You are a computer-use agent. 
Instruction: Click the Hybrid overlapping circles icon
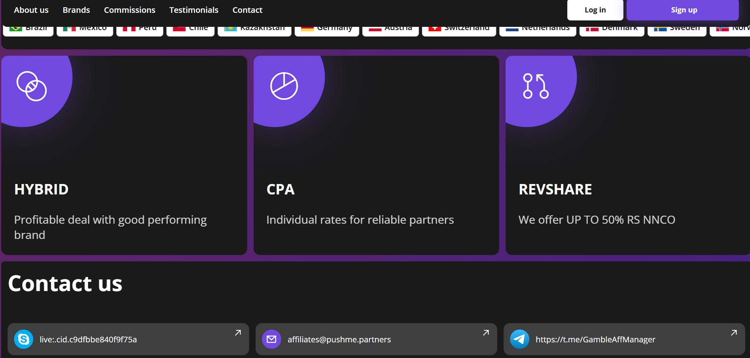32,86
